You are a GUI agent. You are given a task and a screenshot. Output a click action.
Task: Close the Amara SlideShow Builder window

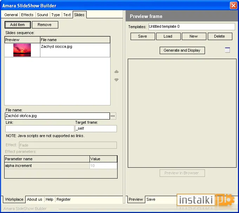tap(233, 6)
